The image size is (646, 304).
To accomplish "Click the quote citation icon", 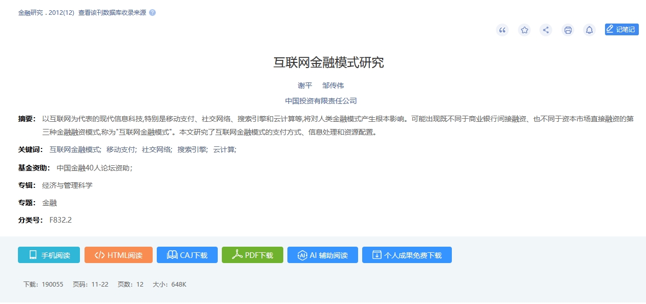I will (x=502, y=30).
